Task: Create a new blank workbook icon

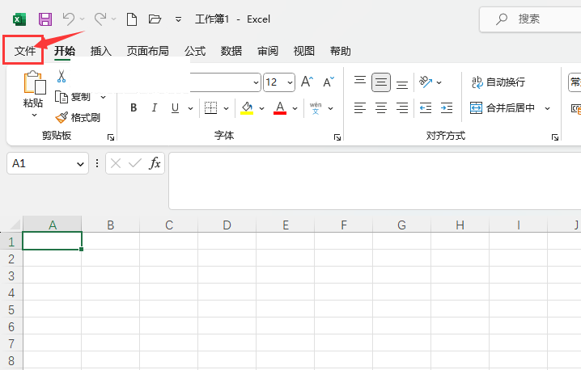Action: click(132, 19)
